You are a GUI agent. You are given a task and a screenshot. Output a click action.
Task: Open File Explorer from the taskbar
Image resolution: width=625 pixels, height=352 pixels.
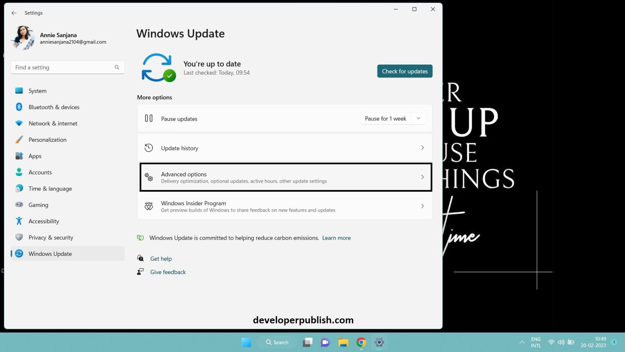click(343, 342)
